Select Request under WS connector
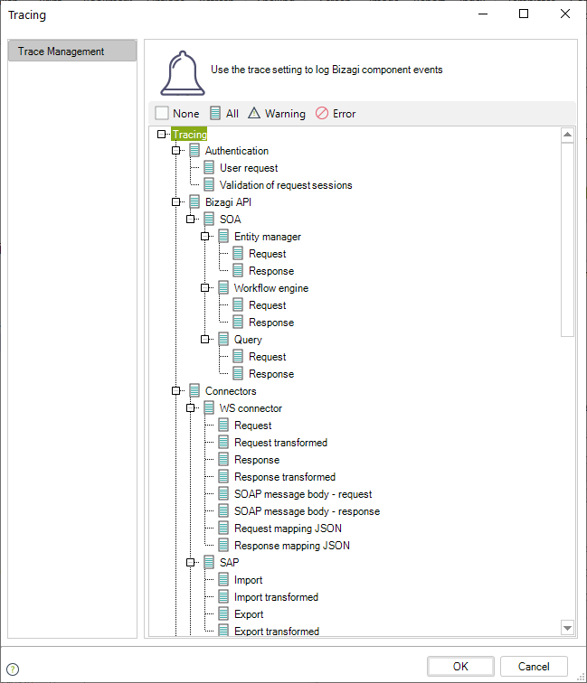The image size is (587, 683). (x=253, y=426)
